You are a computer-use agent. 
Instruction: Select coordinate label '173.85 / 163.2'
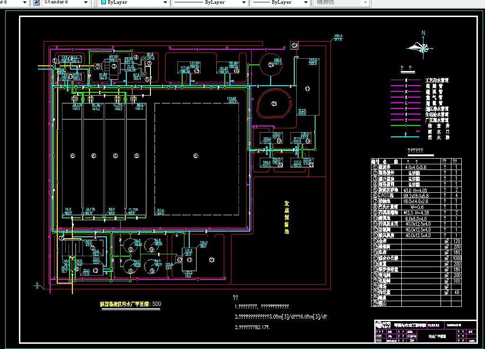click(x=232, y=100)
